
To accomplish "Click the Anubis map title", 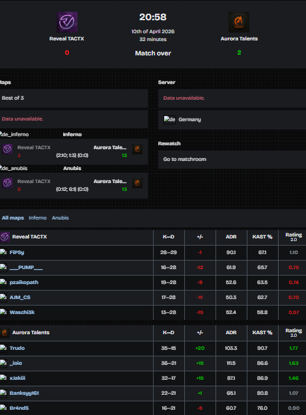I will click(x=72, y=168).
